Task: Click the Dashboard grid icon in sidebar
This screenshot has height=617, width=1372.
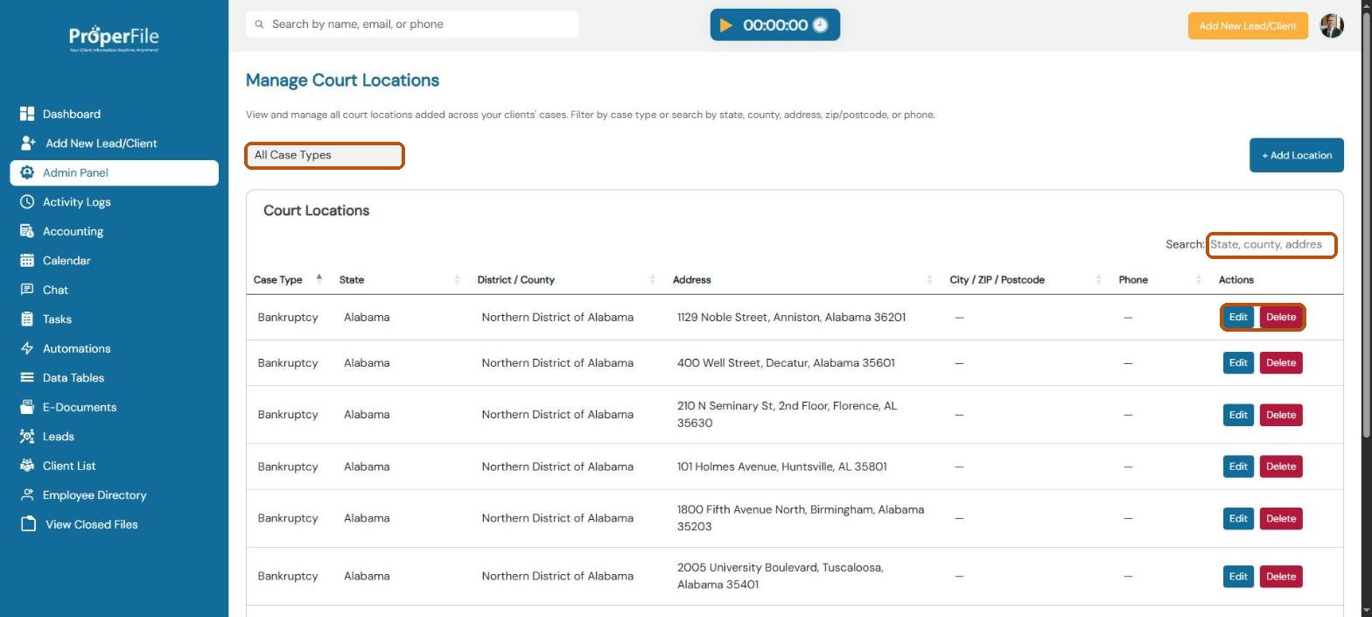Action: (x=27, y=114)
